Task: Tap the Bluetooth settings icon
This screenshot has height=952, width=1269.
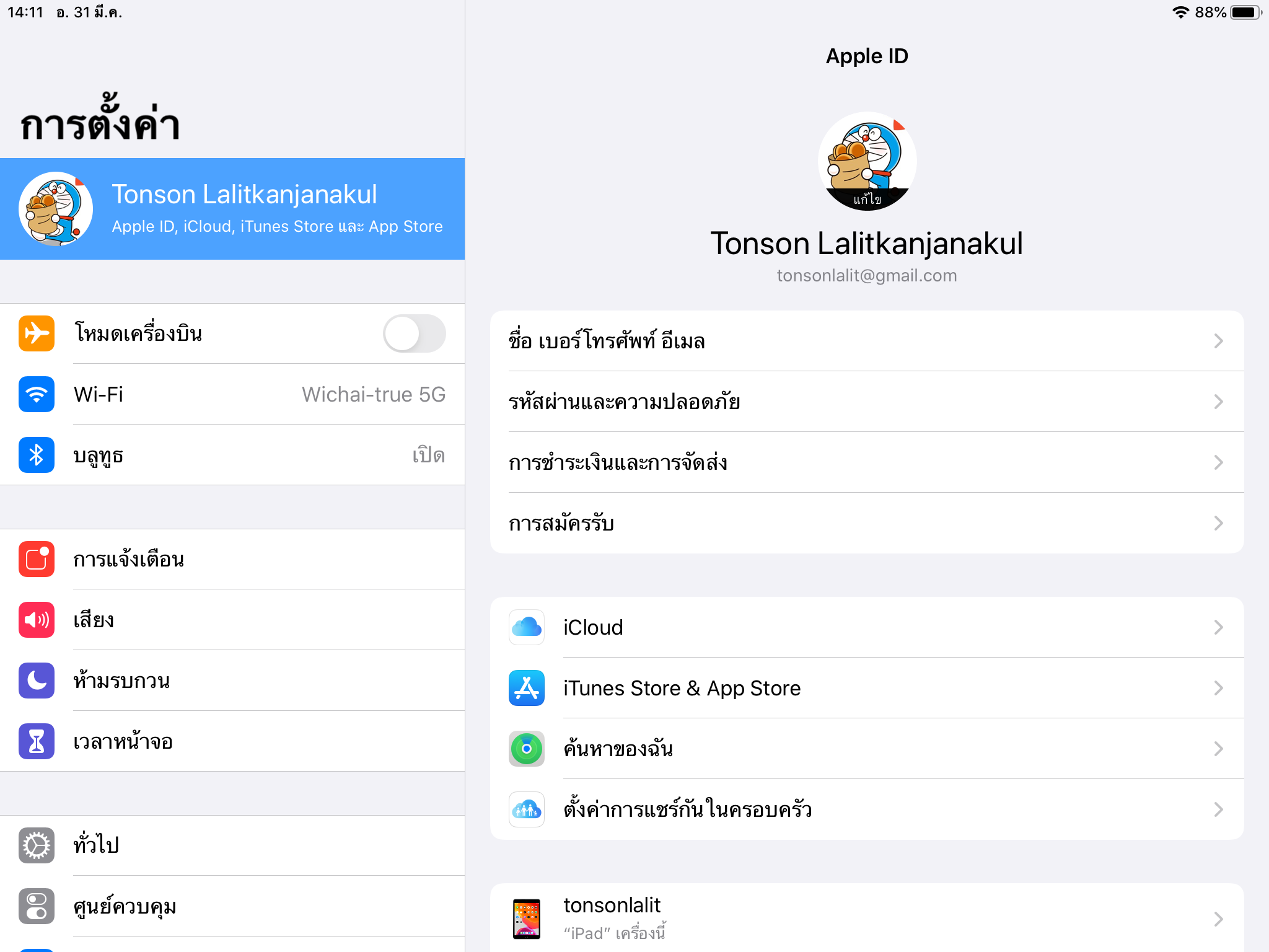Action: pyautogui.click(x=37, y=455)
